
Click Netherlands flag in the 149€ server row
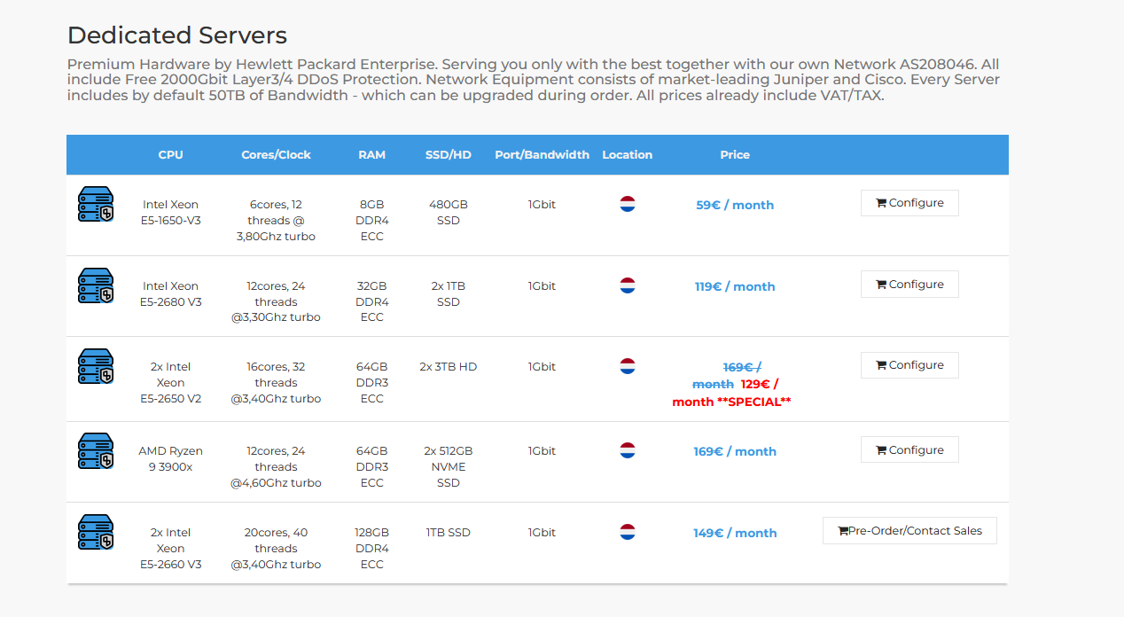(x=628, y=532)
